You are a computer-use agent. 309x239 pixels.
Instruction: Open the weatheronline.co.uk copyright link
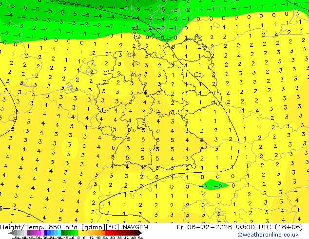[268, 235]
